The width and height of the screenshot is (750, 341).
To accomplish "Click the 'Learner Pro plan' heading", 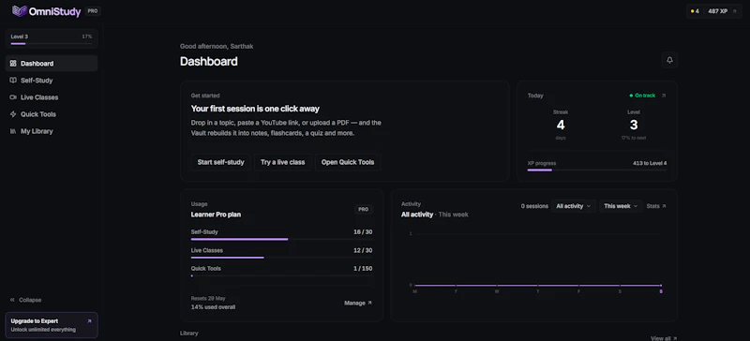I will click(216, 215).
